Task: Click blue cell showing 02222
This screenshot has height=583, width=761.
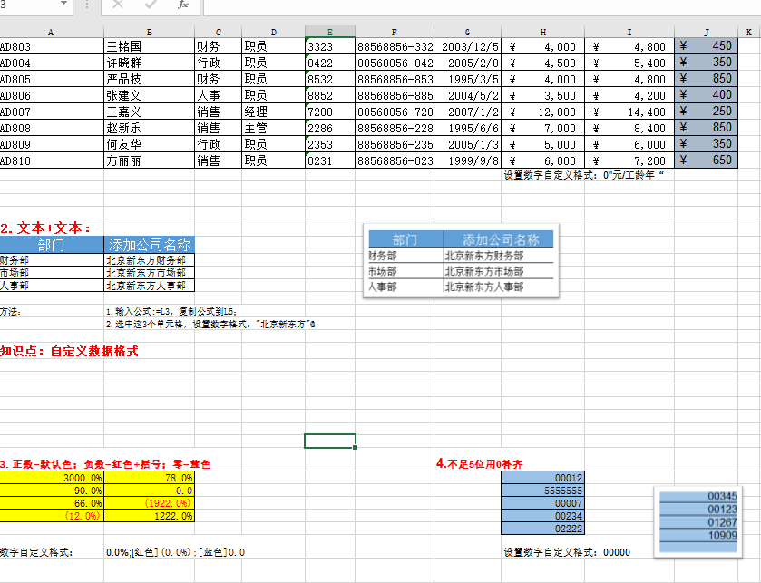Action: pyautogui.click(x=543, y=529)
